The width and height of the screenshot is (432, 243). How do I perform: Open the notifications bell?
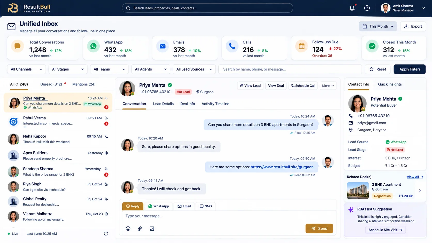click(352, 8)
